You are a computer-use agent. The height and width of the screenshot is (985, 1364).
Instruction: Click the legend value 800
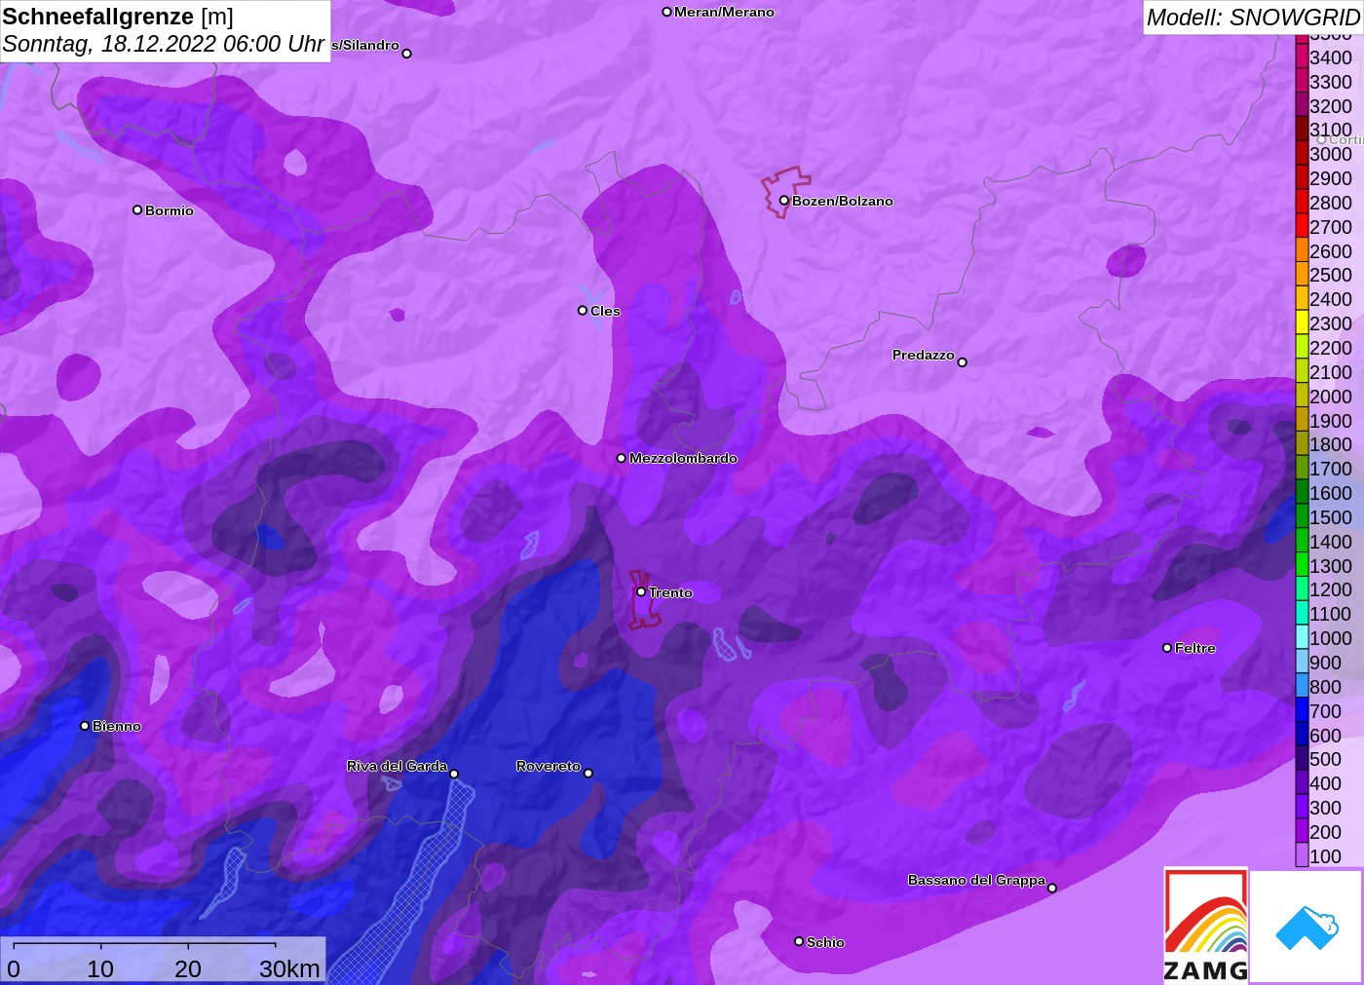click(x=1326, y=687)
